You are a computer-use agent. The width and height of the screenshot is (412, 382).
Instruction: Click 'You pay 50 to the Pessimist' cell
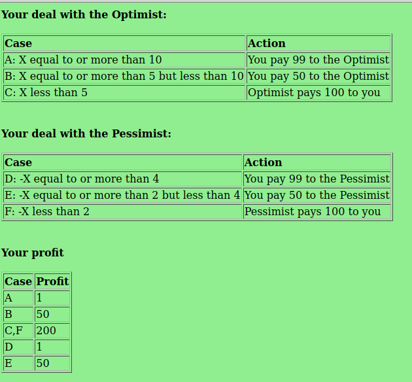pos(317,195)
